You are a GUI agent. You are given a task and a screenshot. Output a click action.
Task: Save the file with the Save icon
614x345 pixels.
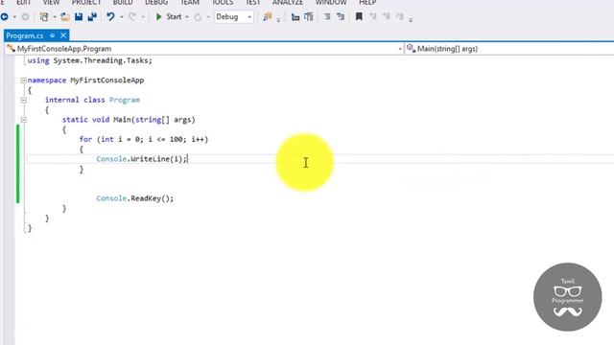[79, 17]
